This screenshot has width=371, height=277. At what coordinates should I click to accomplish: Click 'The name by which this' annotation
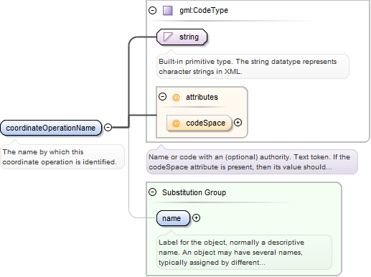click(62, 157)
